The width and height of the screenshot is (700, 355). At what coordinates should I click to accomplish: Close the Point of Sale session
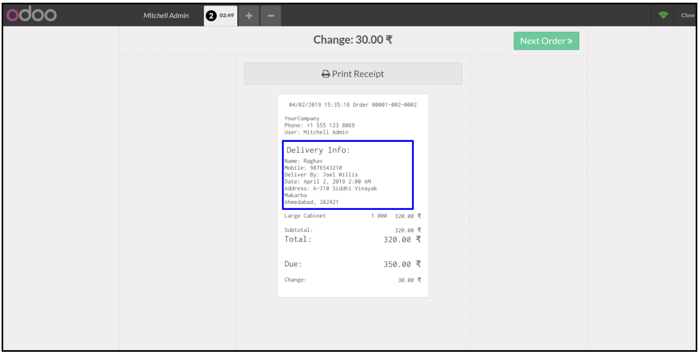coord(688,15)
